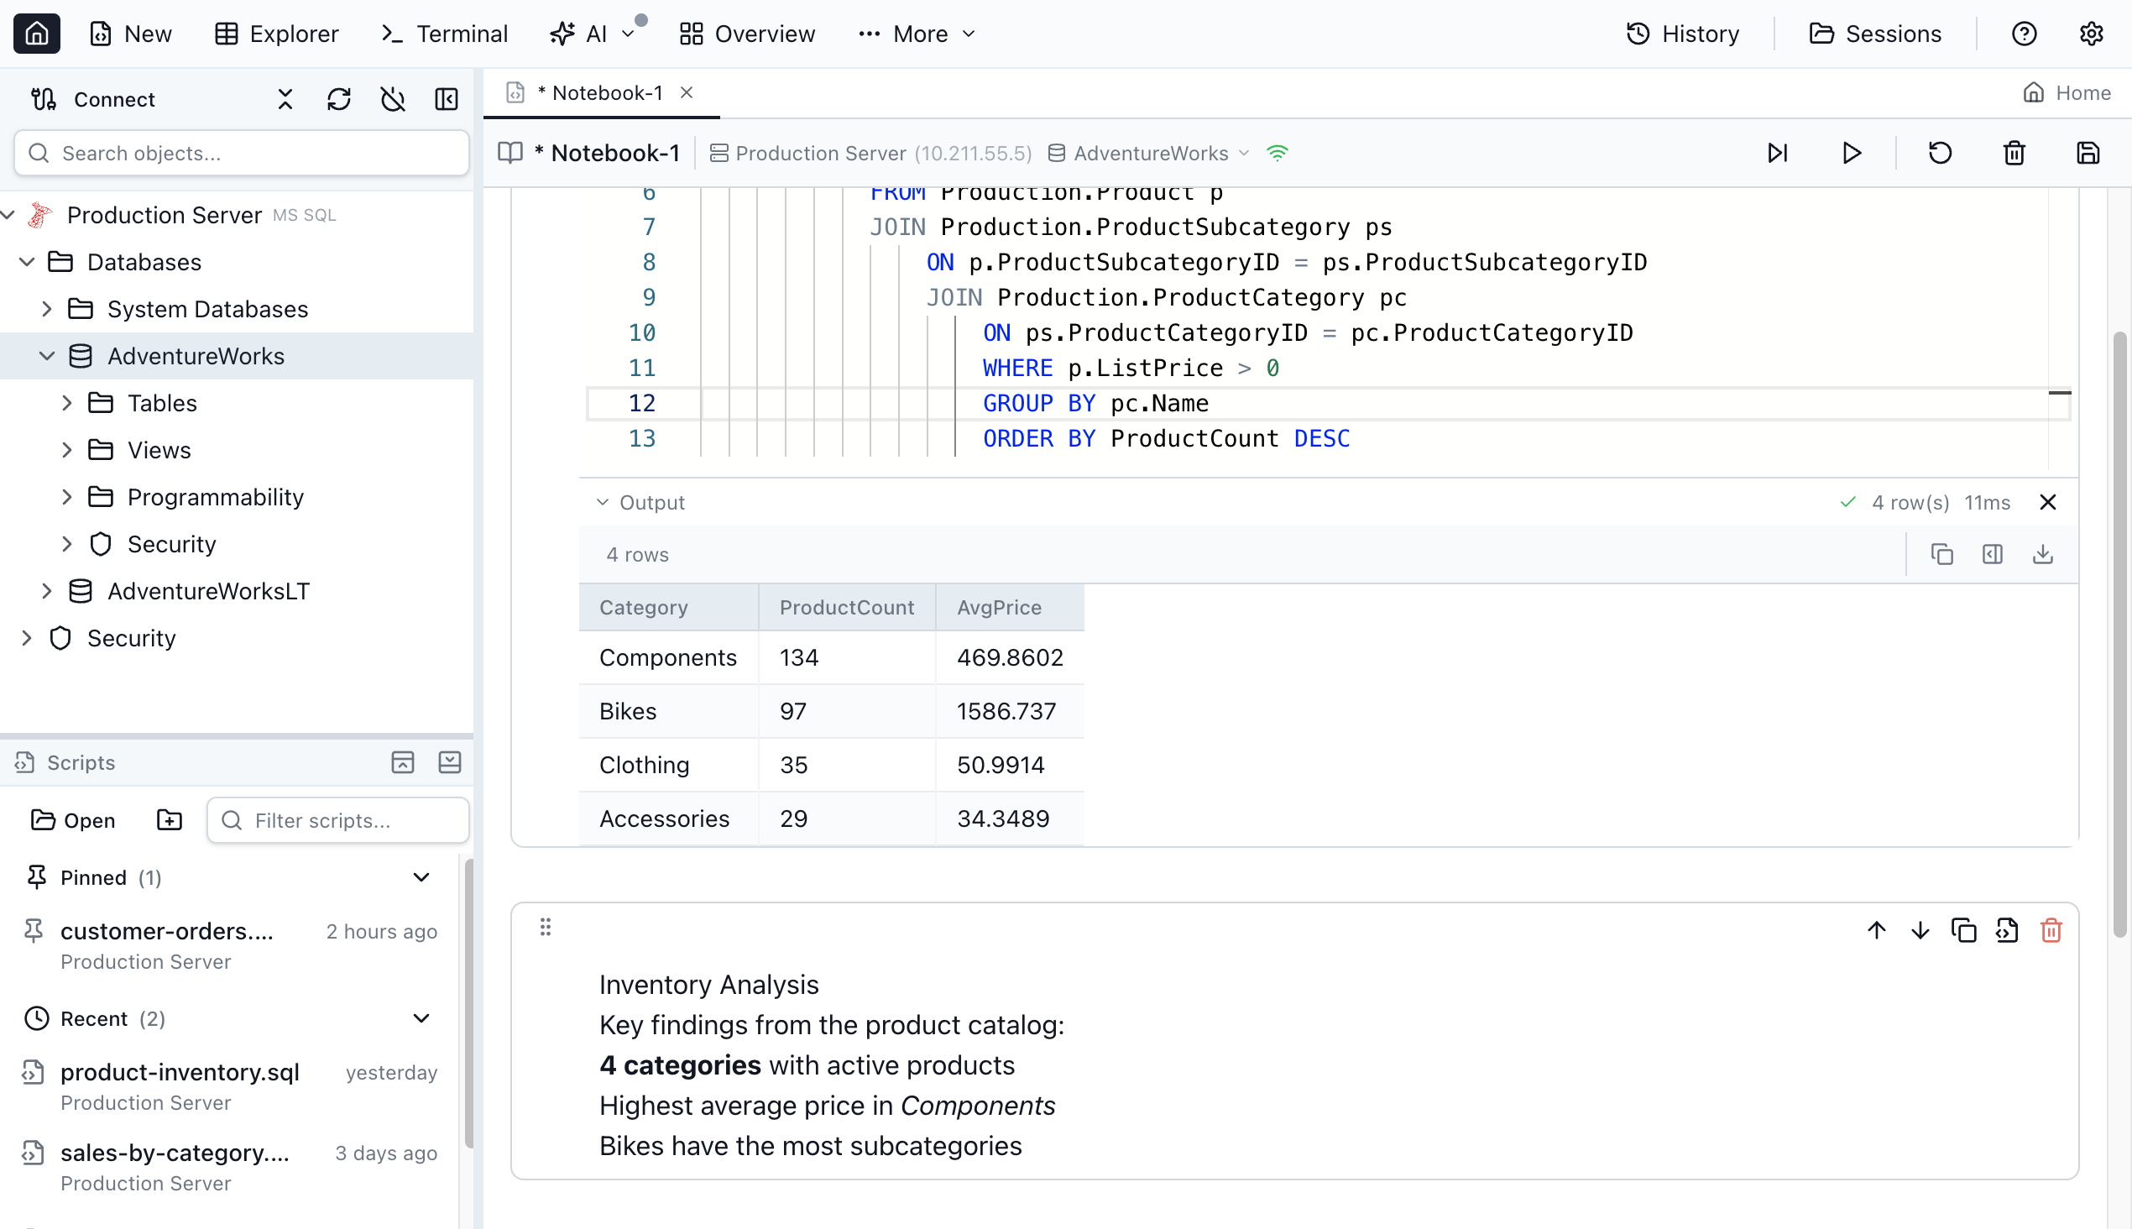Save the Notebook-1 file
2132x1229 pixels.
(2088, 153)
